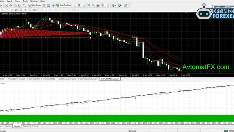Click the '4 Sep 13:20' time label
Screen dimensions: 234x132
pyautogui.click(x=84, y=75)
